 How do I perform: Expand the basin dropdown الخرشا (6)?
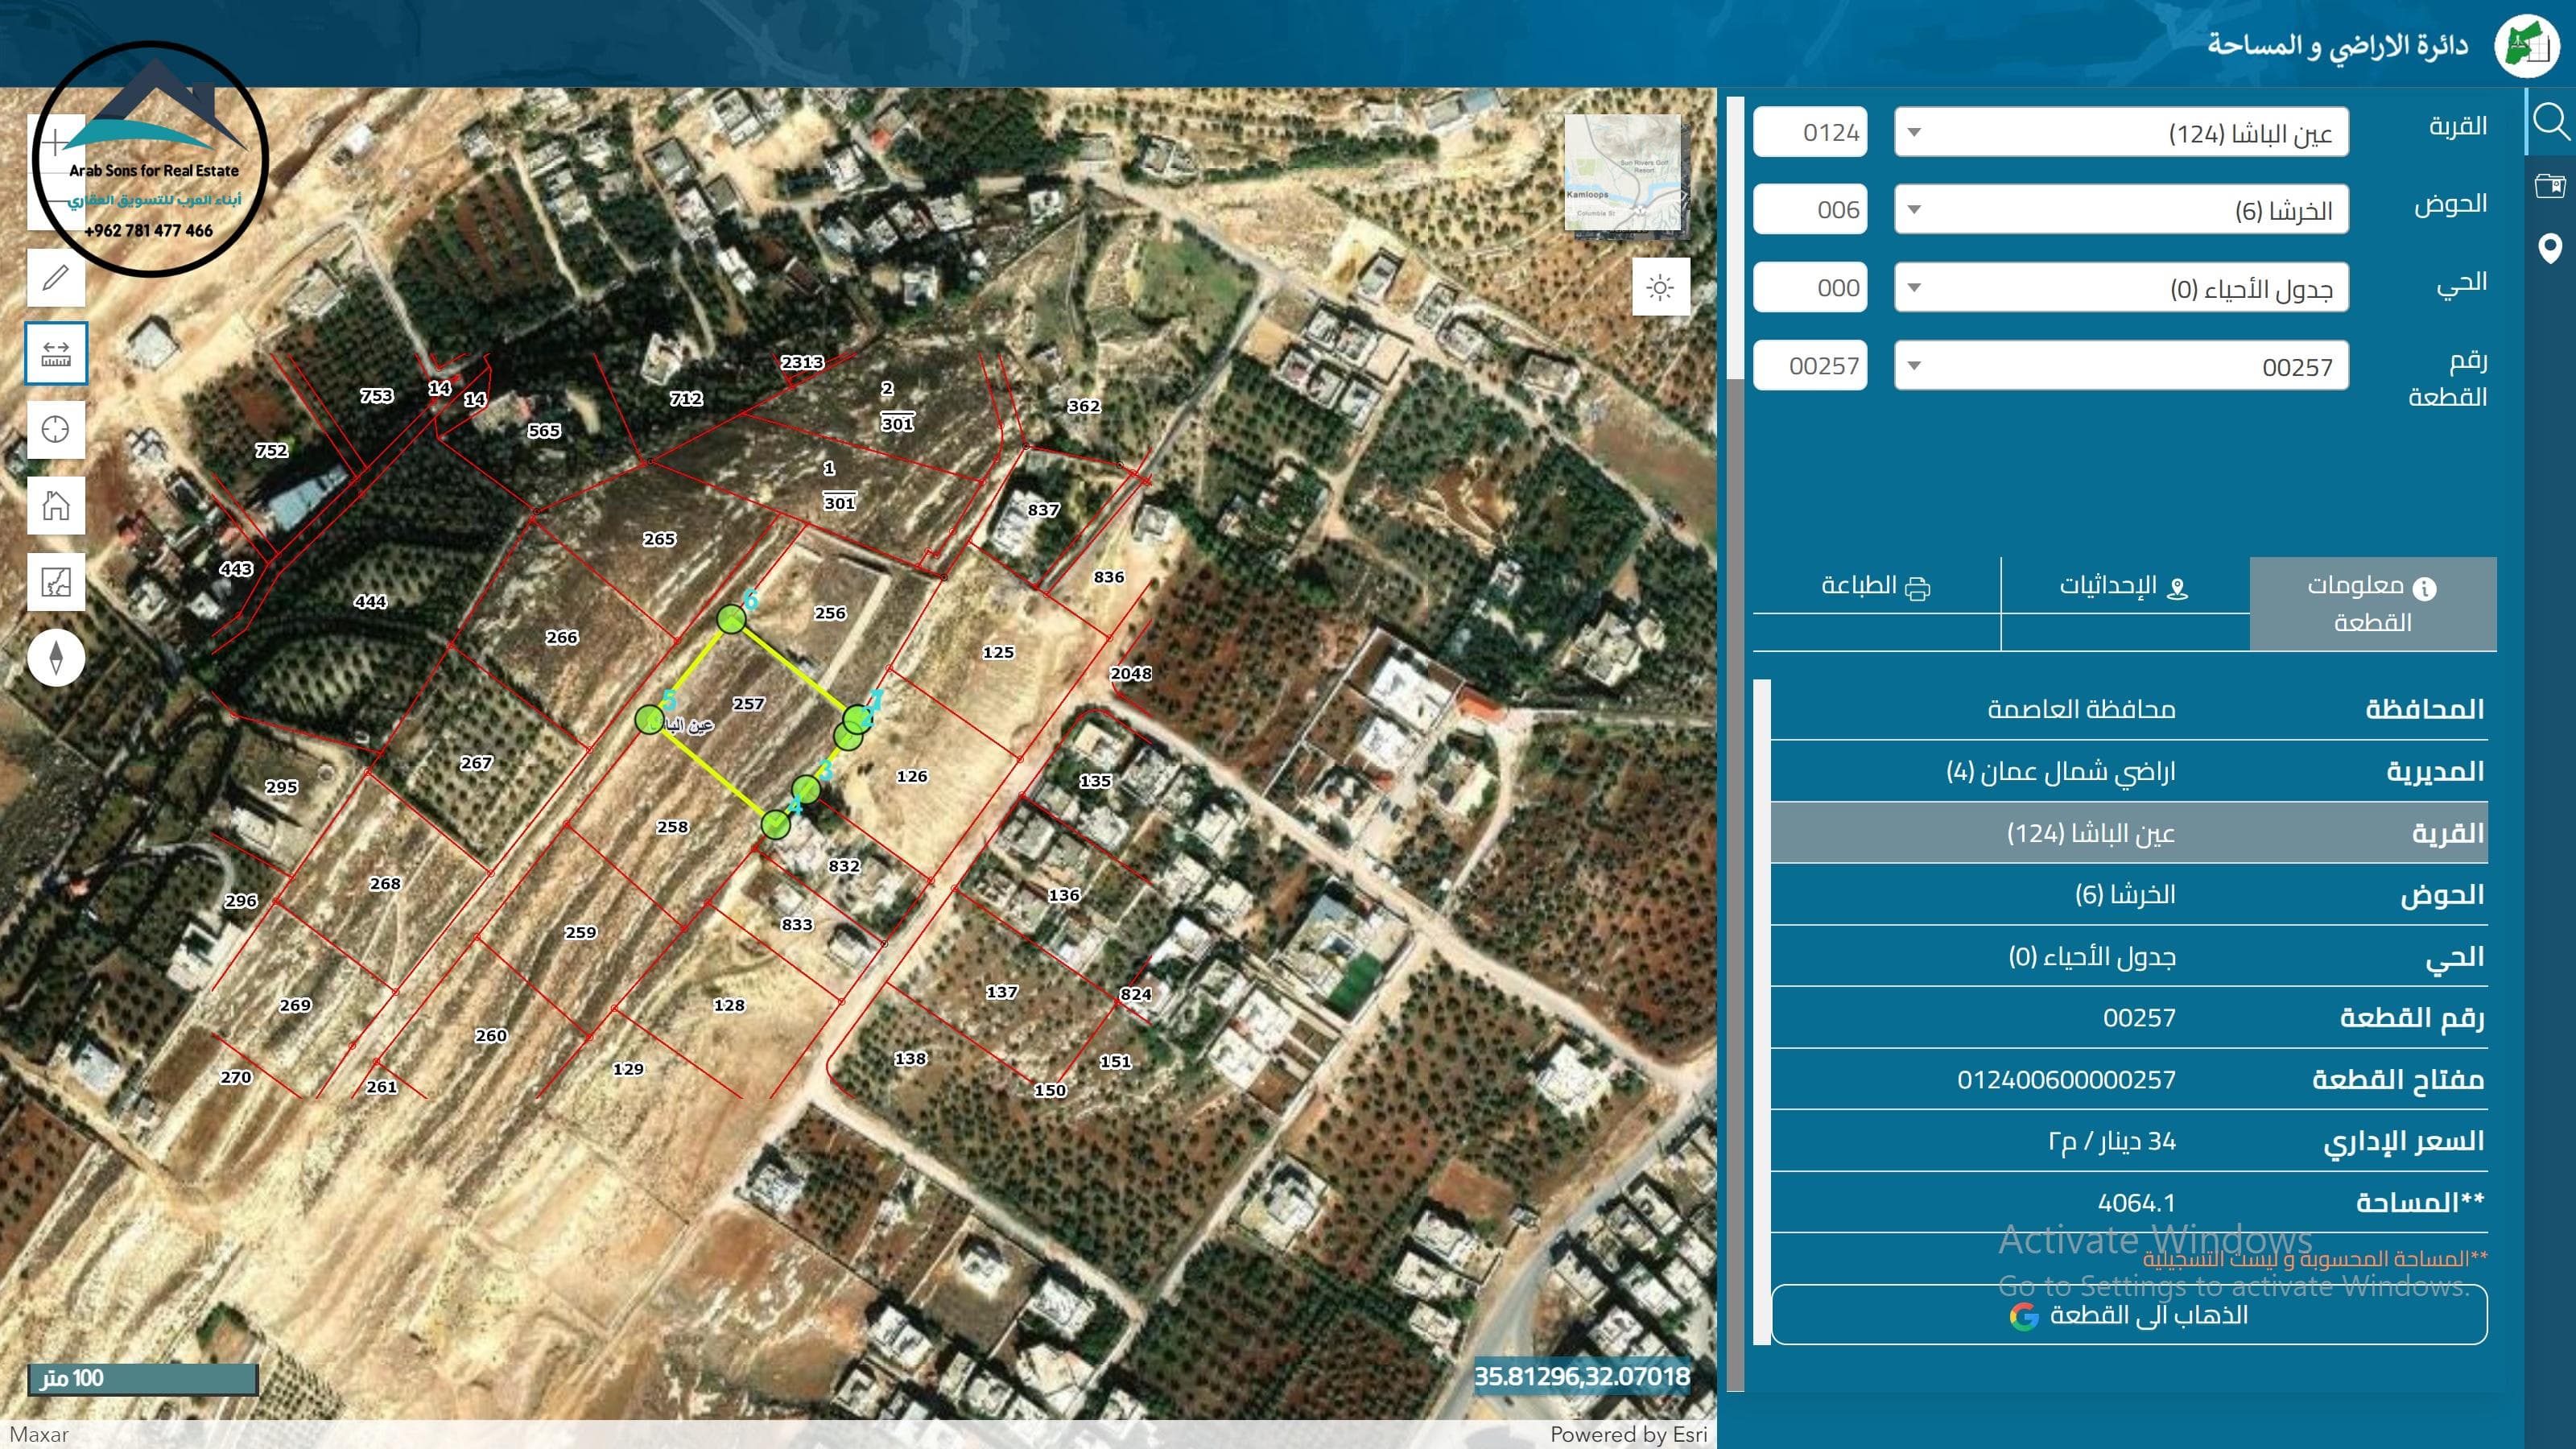pyautogui.click(x=2120, y=211)
